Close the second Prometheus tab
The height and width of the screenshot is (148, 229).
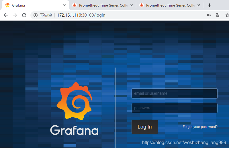click(x=199, y=5)
